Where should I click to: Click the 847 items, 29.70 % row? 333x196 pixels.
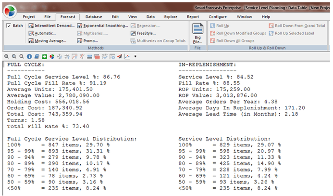pos(59,145)
